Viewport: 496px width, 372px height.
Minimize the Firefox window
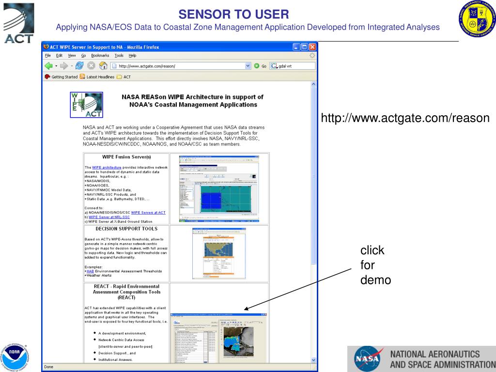pyautogui.click(x=296, y=47)
